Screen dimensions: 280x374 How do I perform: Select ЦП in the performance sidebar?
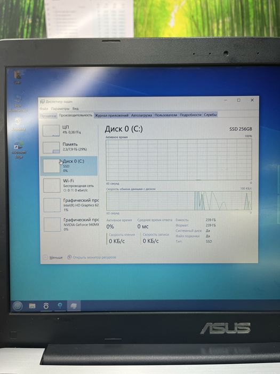coord(69,130)
